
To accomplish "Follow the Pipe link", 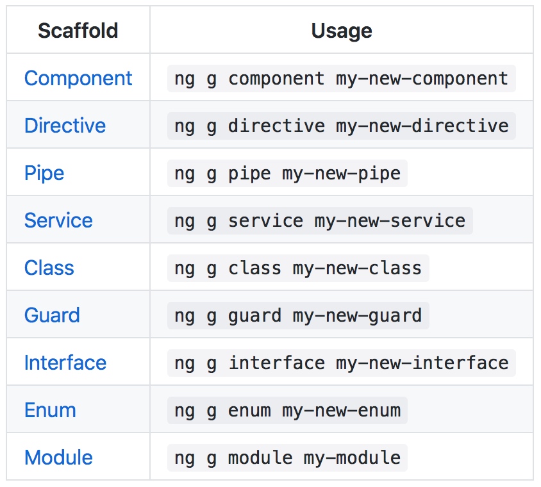I will point(44,173).
